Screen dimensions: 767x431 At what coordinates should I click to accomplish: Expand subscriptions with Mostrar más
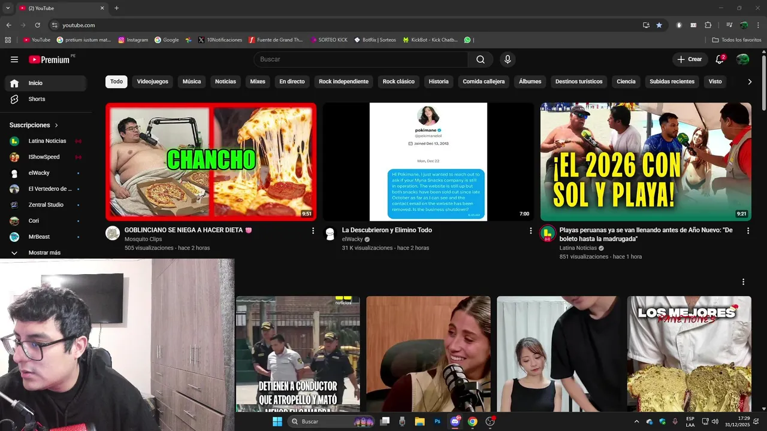pyautogui.click(x=46, y=253)
